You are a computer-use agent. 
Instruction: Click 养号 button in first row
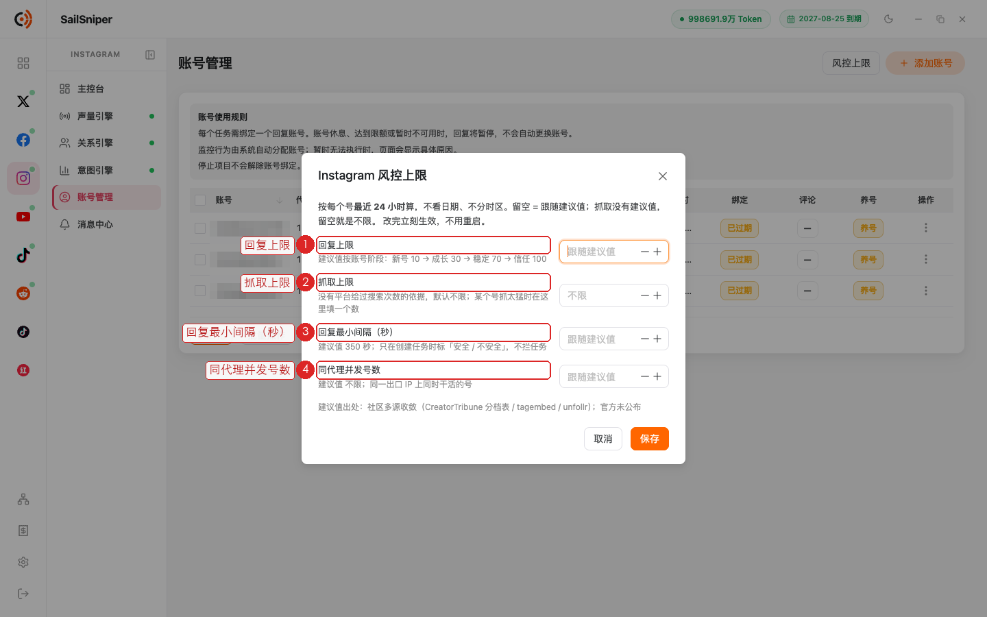point(868,228)
